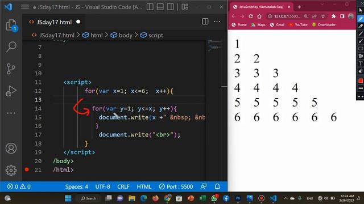Open the notifications bell
The height and width of the screenshot is (204, 364).
217,186
